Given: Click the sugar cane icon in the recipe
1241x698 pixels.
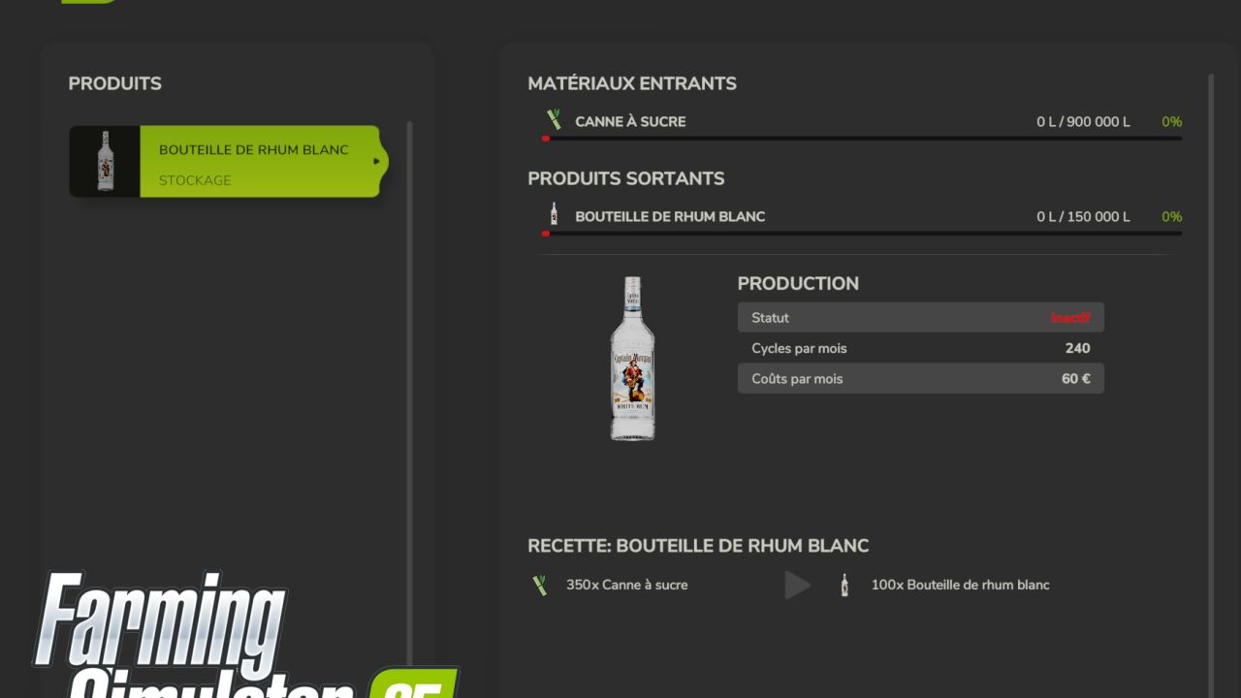Looking at the screenshot, I should click(540, 585).
